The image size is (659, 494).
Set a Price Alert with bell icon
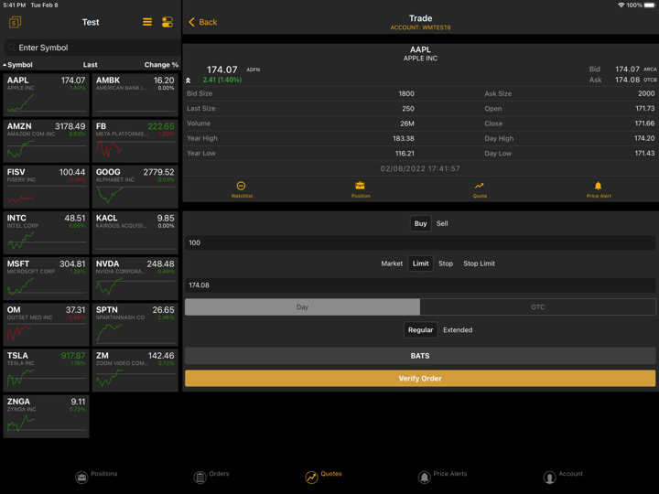tap(599, 187)
